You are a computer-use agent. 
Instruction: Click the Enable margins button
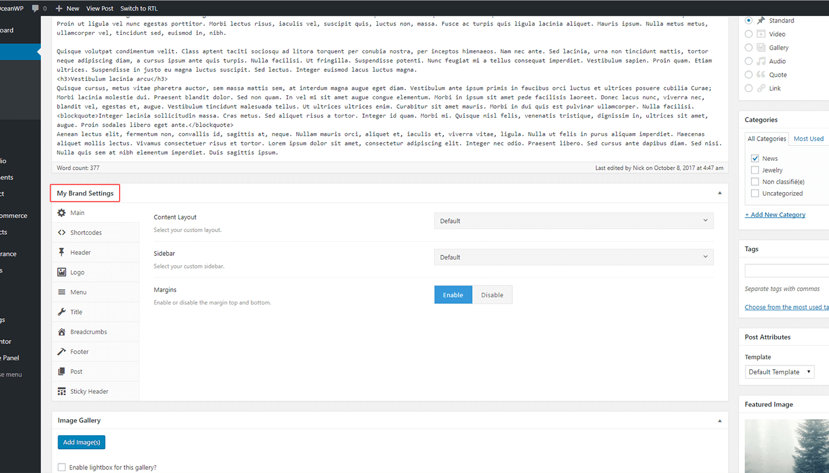coord(453,295)
